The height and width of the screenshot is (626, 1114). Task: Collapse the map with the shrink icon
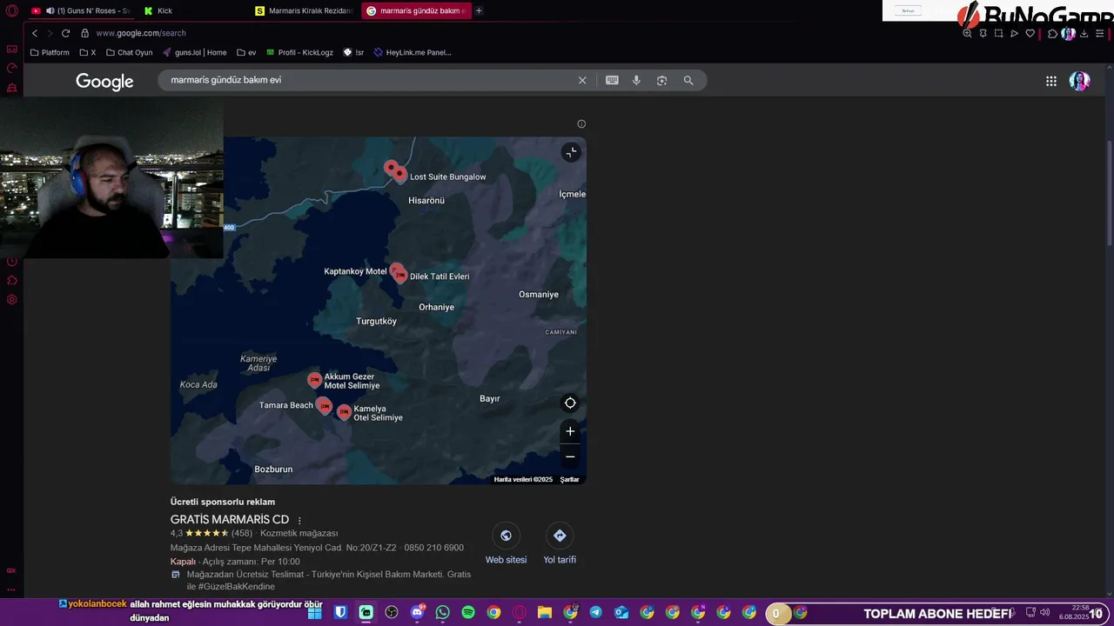point(571,152)
